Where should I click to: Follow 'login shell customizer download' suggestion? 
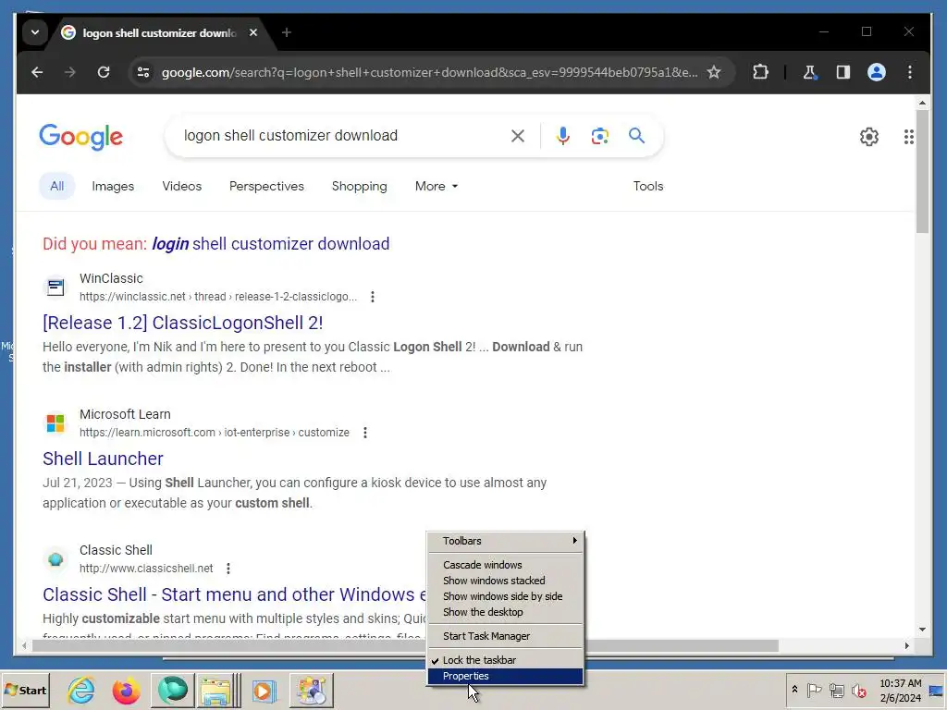(271, 243)
